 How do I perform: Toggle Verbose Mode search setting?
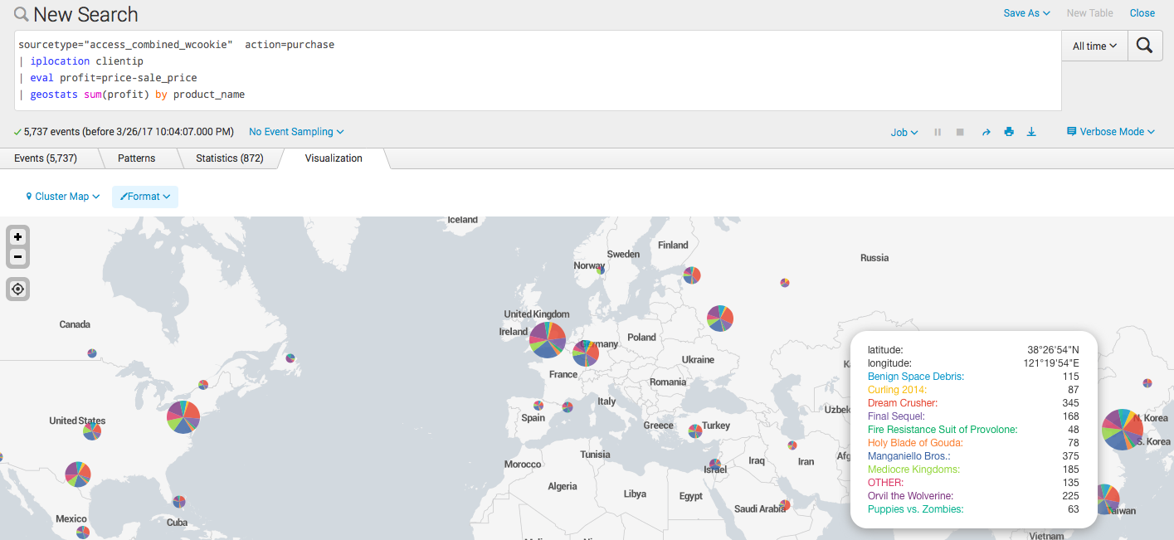[x=1110, y=131]
